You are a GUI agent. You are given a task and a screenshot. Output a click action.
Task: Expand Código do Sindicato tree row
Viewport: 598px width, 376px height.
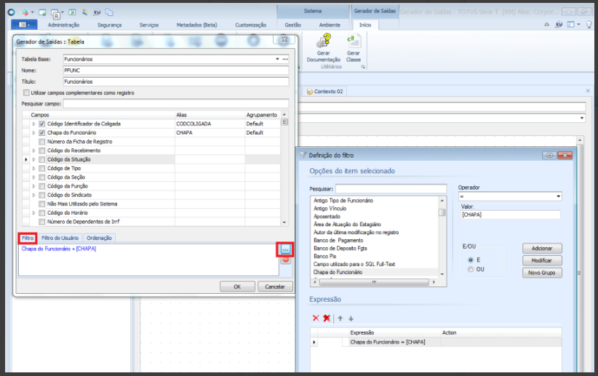tap(33, 195)
